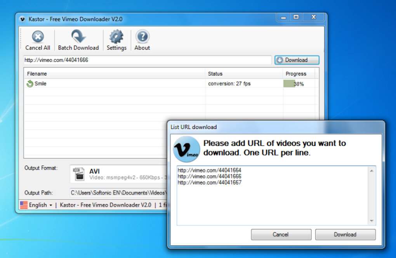This screenshot has height=258, width=396.
Task: Click the Filename column header
Action: 115,74
